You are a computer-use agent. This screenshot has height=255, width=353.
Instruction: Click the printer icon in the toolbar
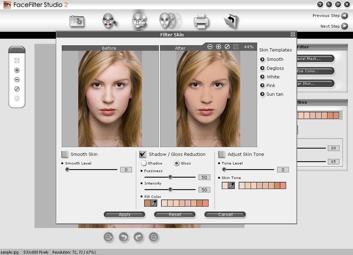pos(201,21)
